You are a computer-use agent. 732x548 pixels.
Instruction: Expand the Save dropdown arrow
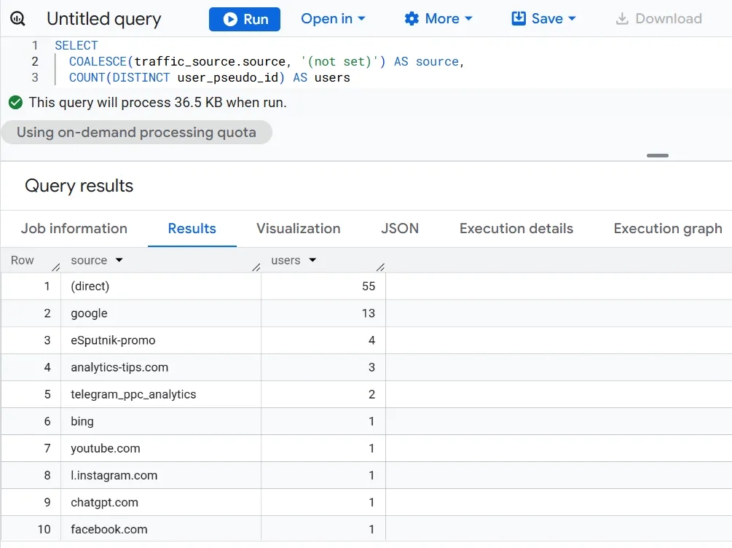572,19
